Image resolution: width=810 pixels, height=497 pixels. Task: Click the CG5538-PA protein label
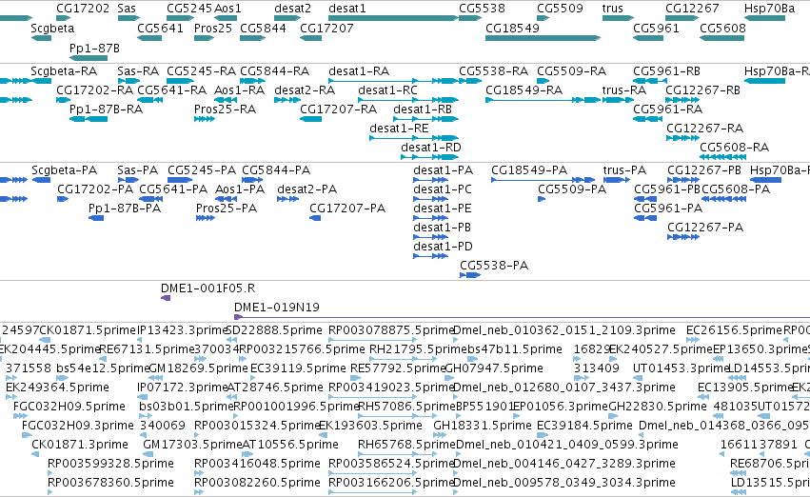point(494,266)
